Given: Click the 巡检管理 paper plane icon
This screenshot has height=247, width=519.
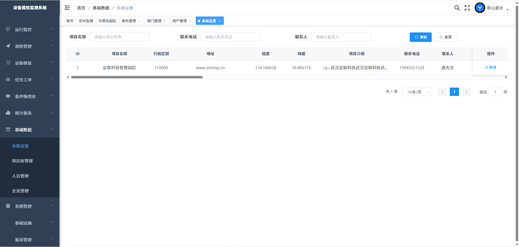Looking at the screenshot, I should [8, 46].
